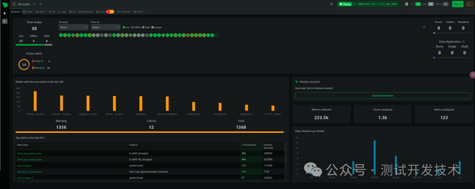The image size is (475, 189).
Task: Switch to the Nodes tab
Action: [x=28, y=11]
